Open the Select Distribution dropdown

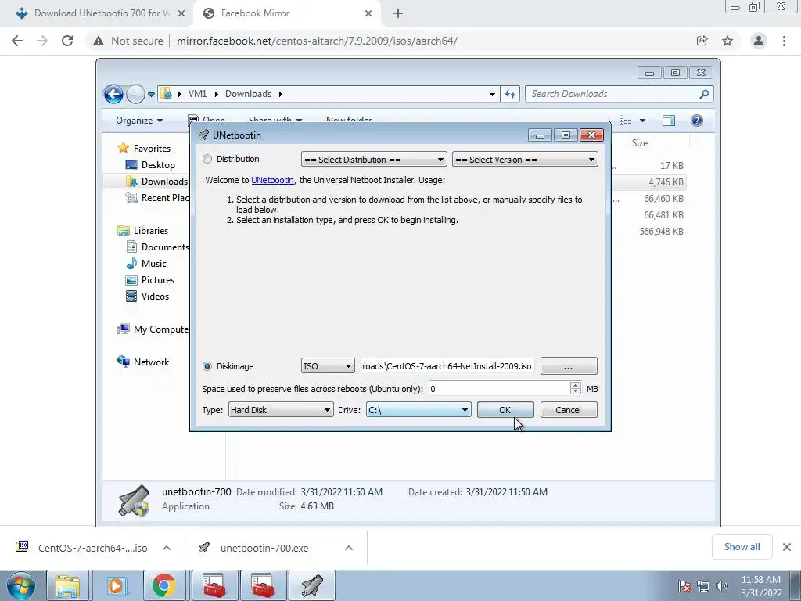(x=374, y=160)
